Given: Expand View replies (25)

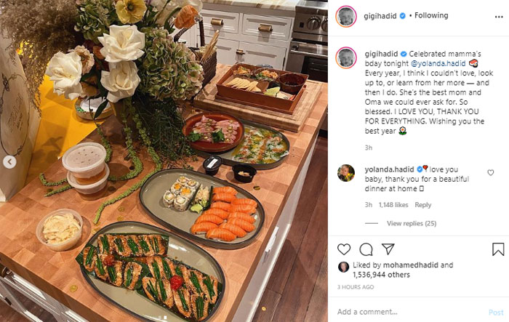Looking at the screenshot, I should click(x=412, y=223).
